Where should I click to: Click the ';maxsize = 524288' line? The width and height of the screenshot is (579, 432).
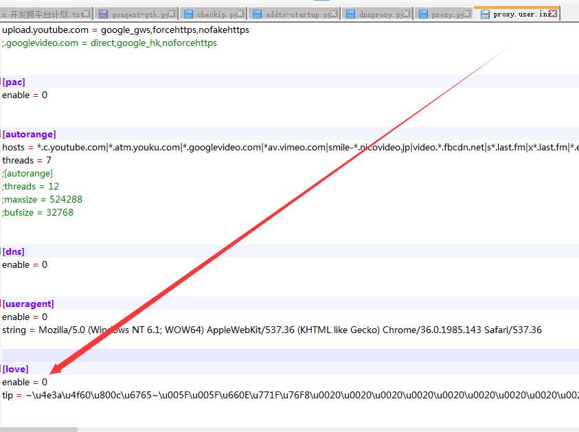click(42, 199)
